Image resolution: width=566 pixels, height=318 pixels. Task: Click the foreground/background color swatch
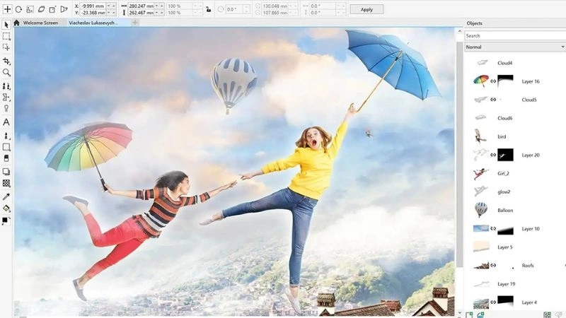(6, 220)
